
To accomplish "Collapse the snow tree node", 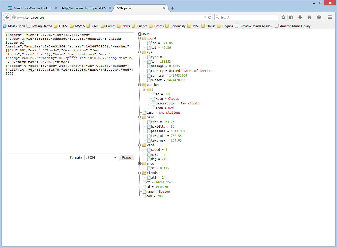I will [140, 164].
